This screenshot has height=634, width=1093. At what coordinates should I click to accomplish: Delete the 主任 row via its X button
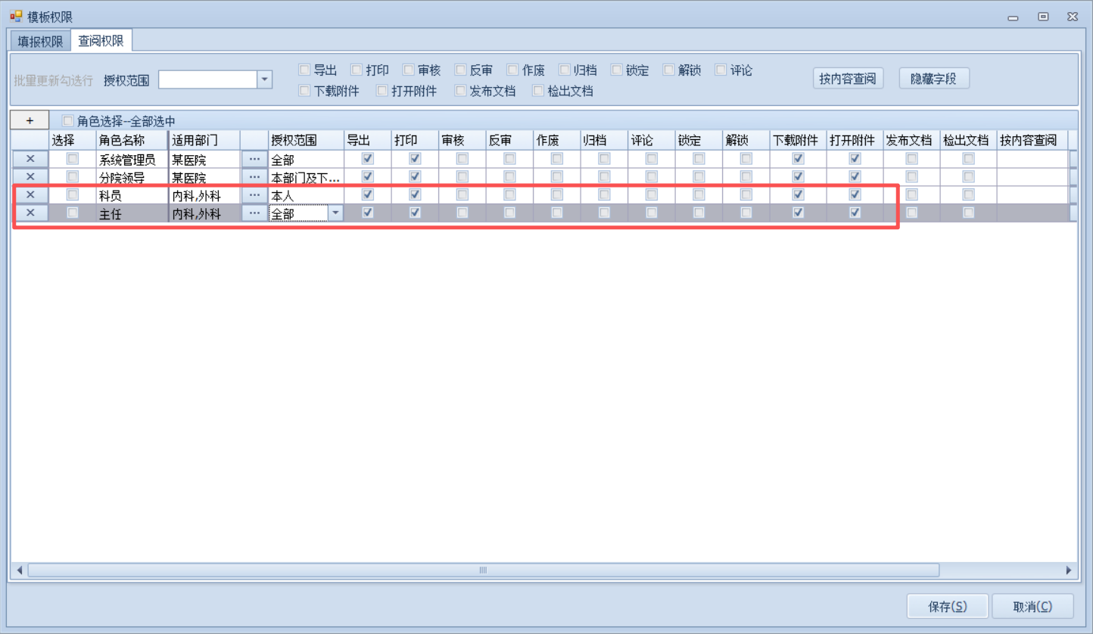tap(30, 213)
